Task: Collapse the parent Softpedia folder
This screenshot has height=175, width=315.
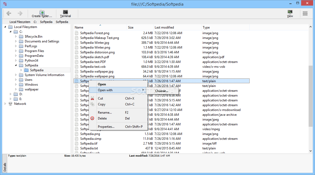Action: (16, 65)
